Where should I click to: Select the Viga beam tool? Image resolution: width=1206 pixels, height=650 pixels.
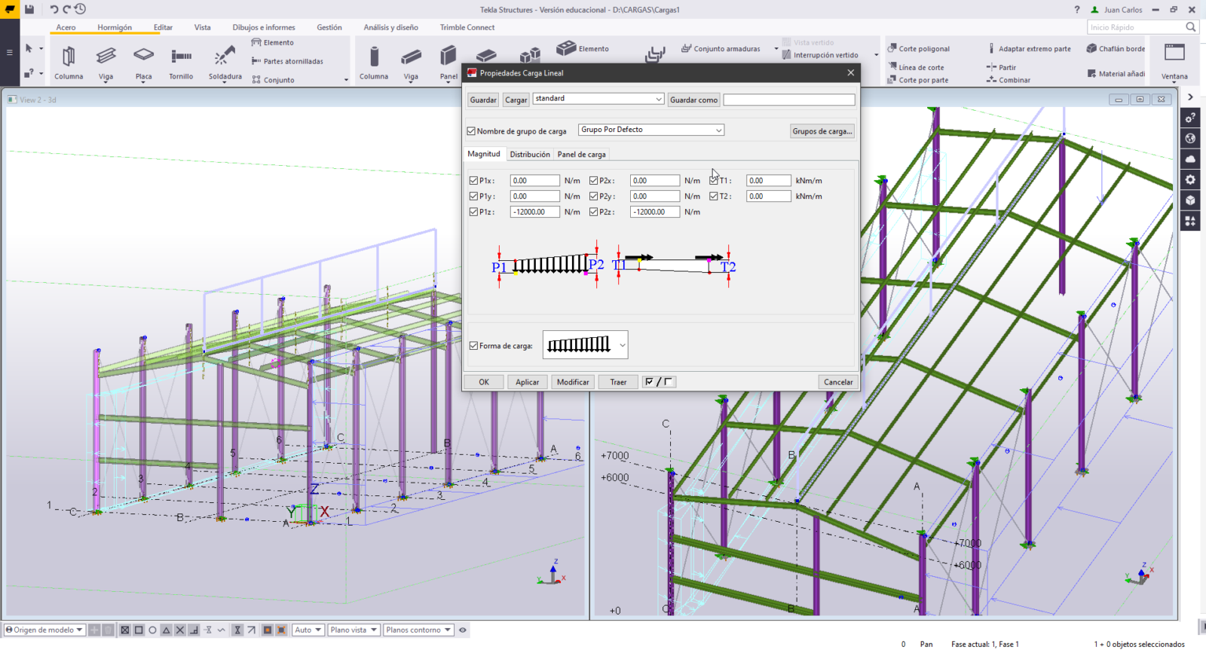[x=106, y=62]
